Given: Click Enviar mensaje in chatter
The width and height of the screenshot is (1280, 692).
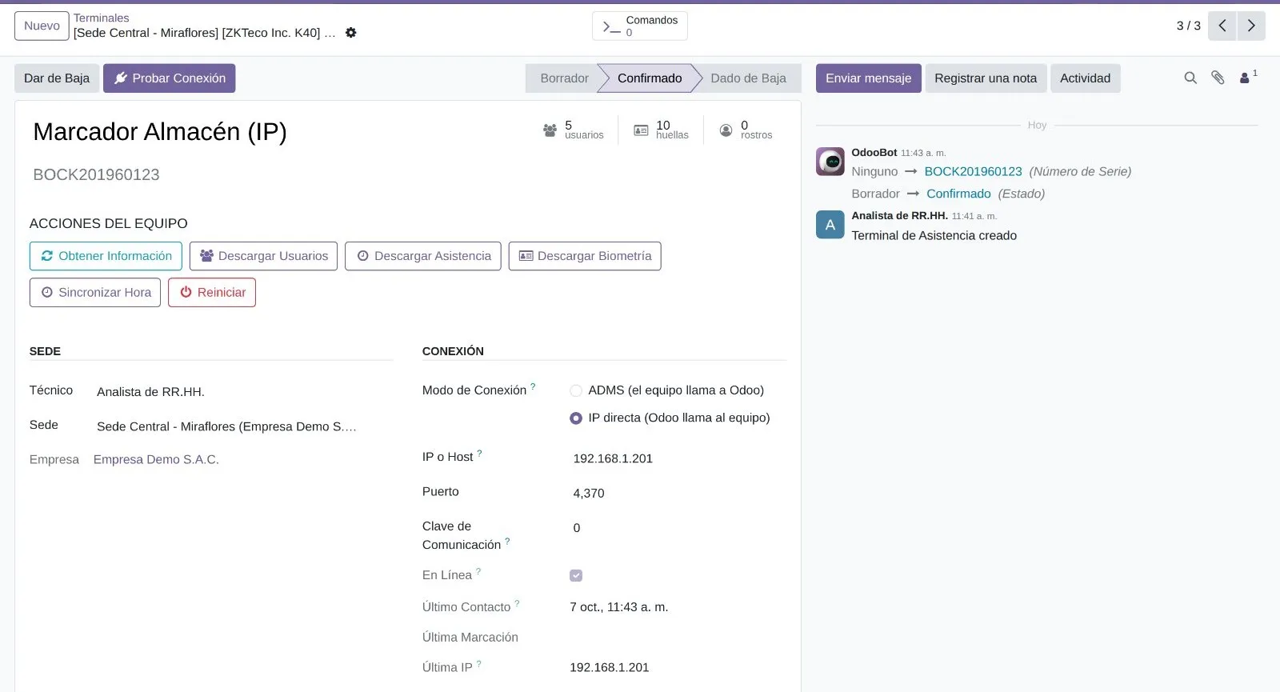Looking at the screenshot, I should tap(869, 78).
